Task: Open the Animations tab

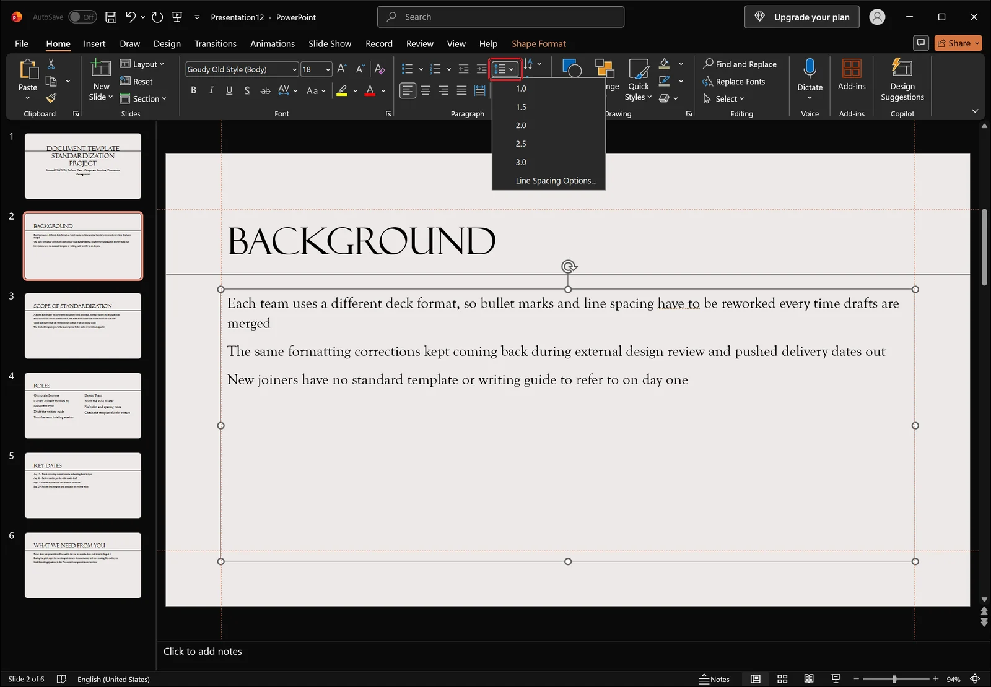Action: (273, 43)
